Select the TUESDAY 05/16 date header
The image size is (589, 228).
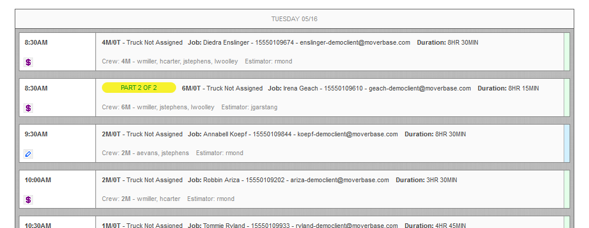tap(294, 19)
